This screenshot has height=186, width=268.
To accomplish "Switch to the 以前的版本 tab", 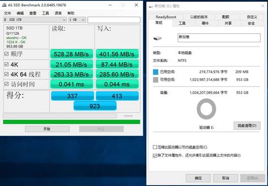I will pyautogui.click(x=199, y=17).
